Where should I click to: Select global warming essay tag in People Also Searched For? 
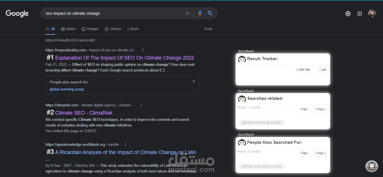(261, 167)
